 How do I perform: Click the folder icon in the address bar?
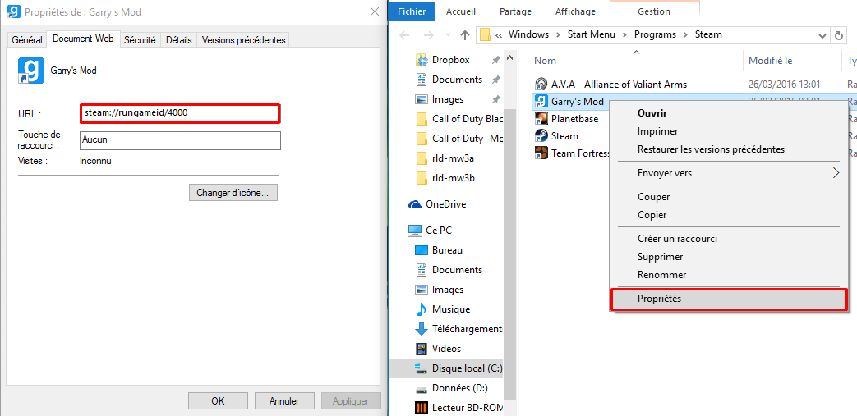pos(485,35)
